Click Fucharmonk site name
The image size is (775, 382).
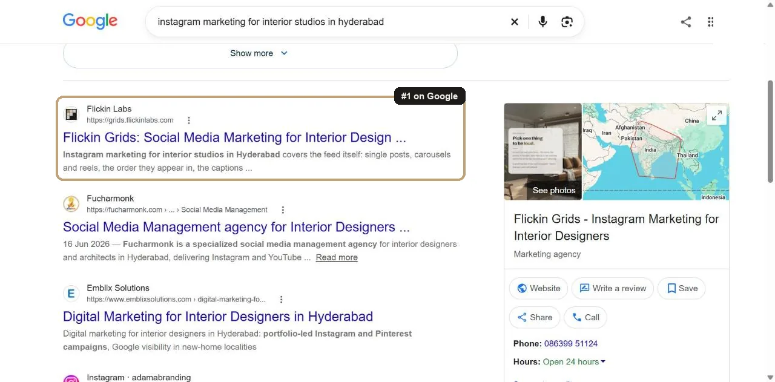[110, 199]
